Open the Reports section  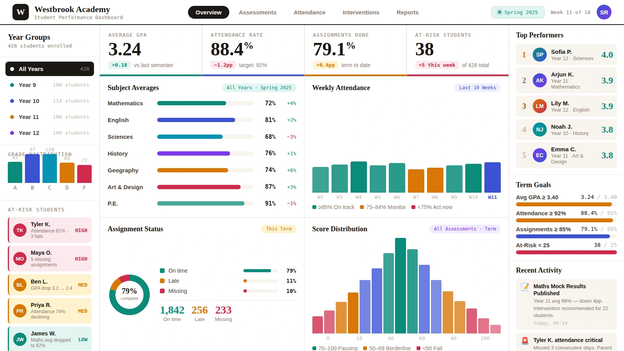[407, 12]
